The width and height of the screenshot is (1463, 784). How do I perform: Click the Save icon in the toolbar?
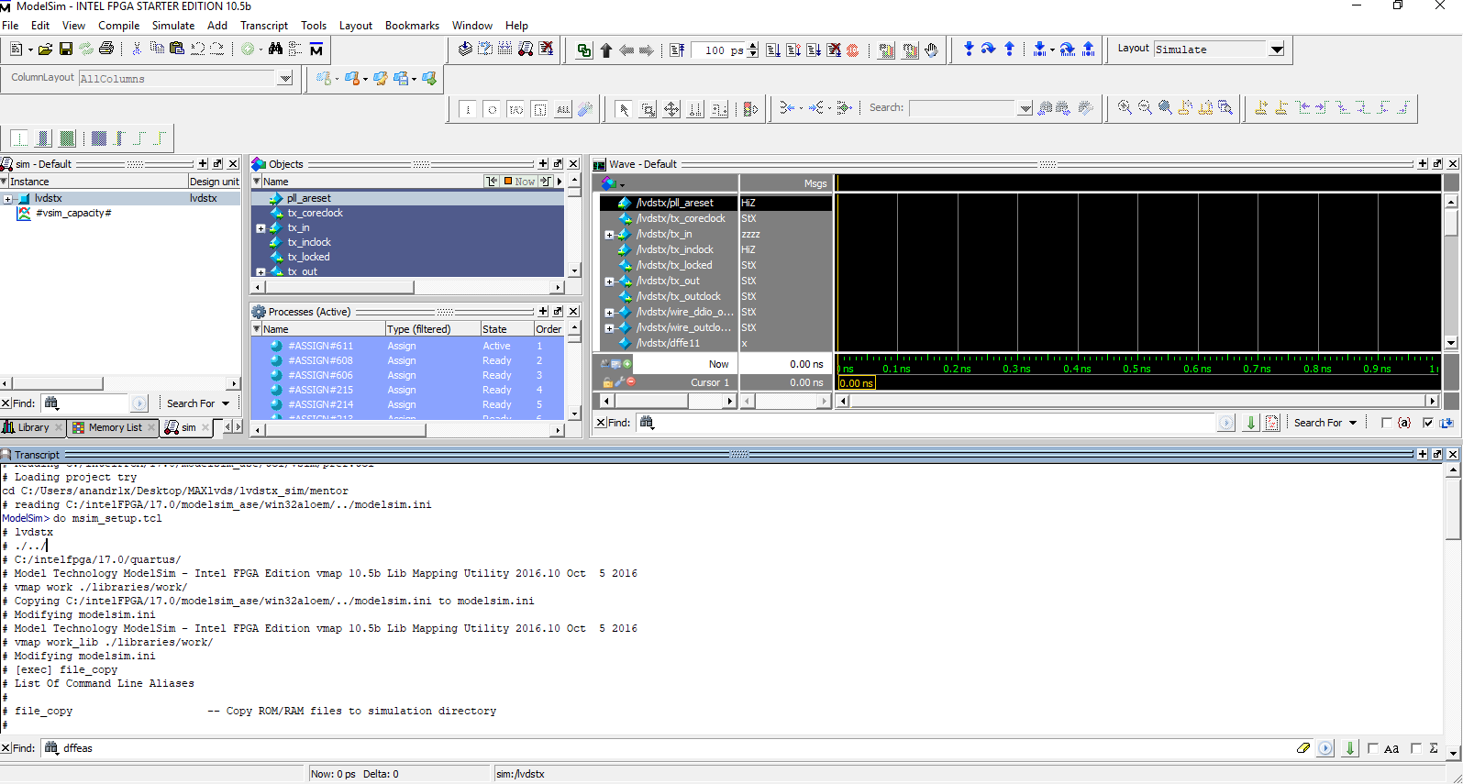66,49
